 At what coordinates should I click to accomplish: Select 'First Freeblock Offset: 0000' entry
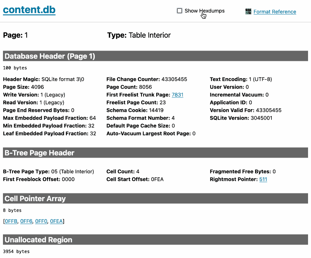pos(39,179)
